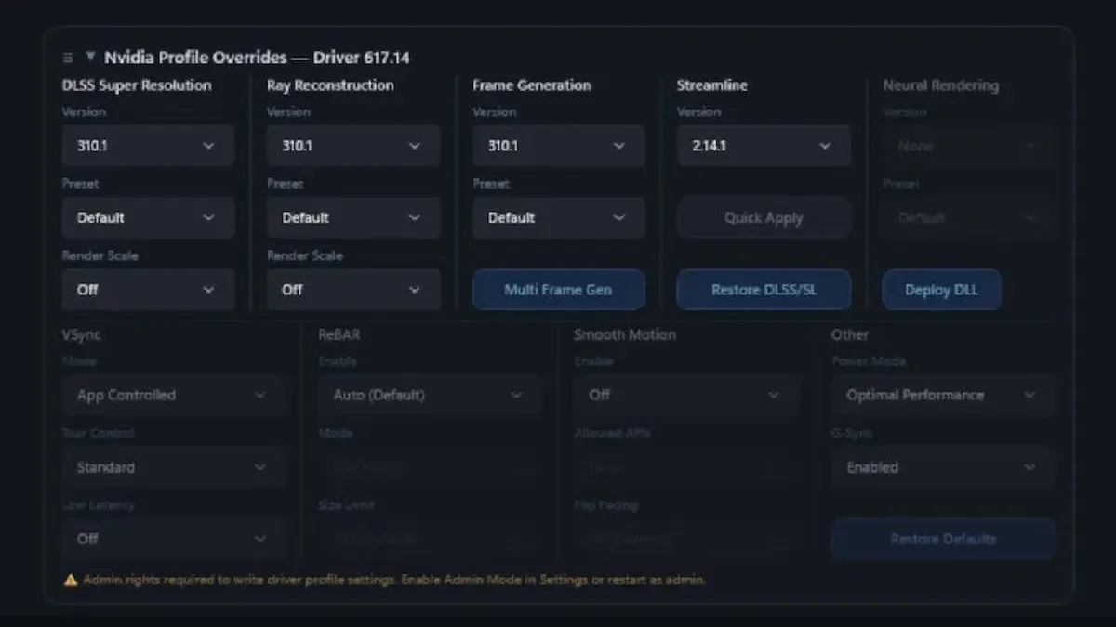Open G-Sync Enabled dropdown
Image resolution: width=1116 pixels, height=627 pixels.
(x=943, y=467)
